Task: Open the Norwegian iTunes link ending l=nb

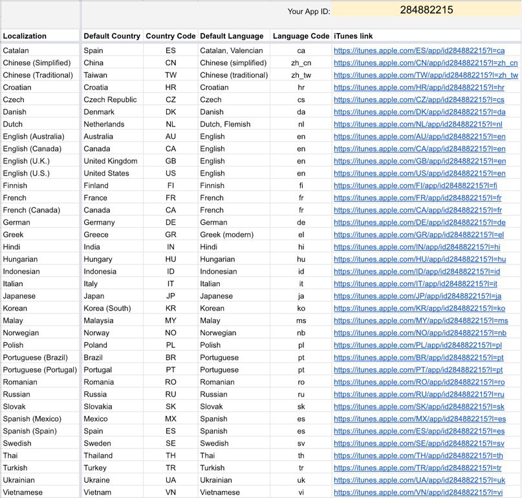Action: 420,333
